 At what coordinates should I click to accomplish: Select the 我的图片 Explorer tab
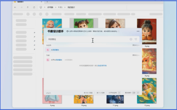click(x=28, y=2)
